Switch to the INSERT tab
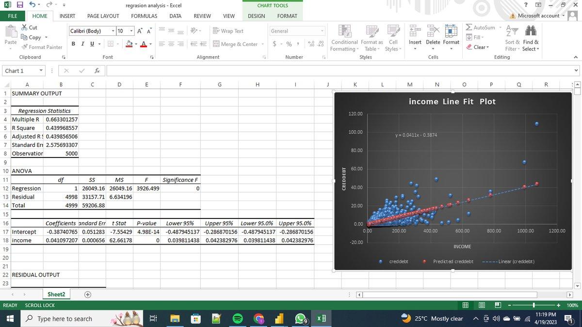This screenshot has height=327, width=582. [67, 16]
